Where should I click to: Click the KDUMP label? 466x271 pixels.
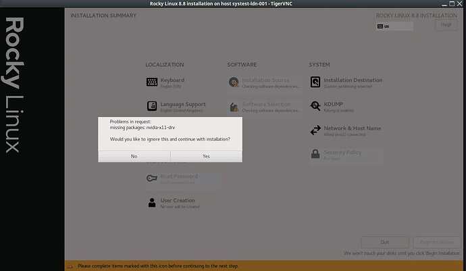tap(334, 104)
